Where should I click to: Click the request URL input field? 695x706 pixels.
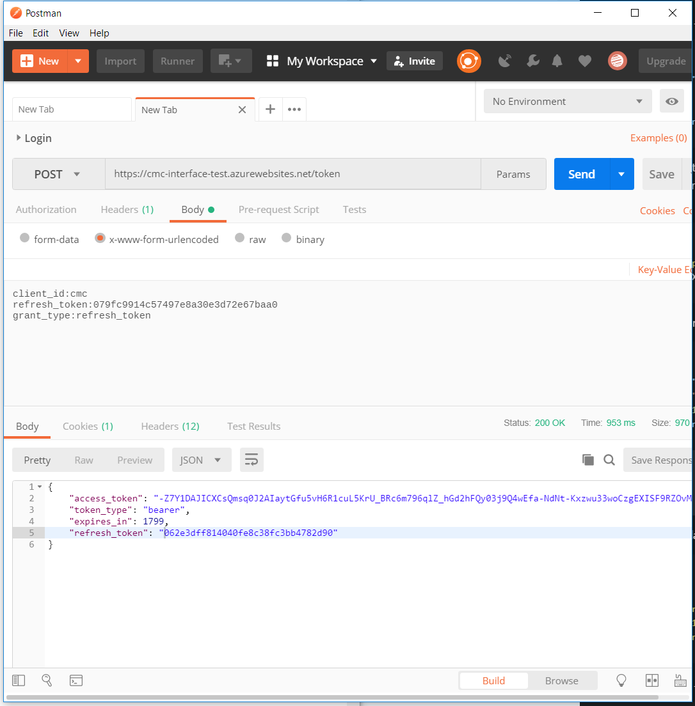292,174
